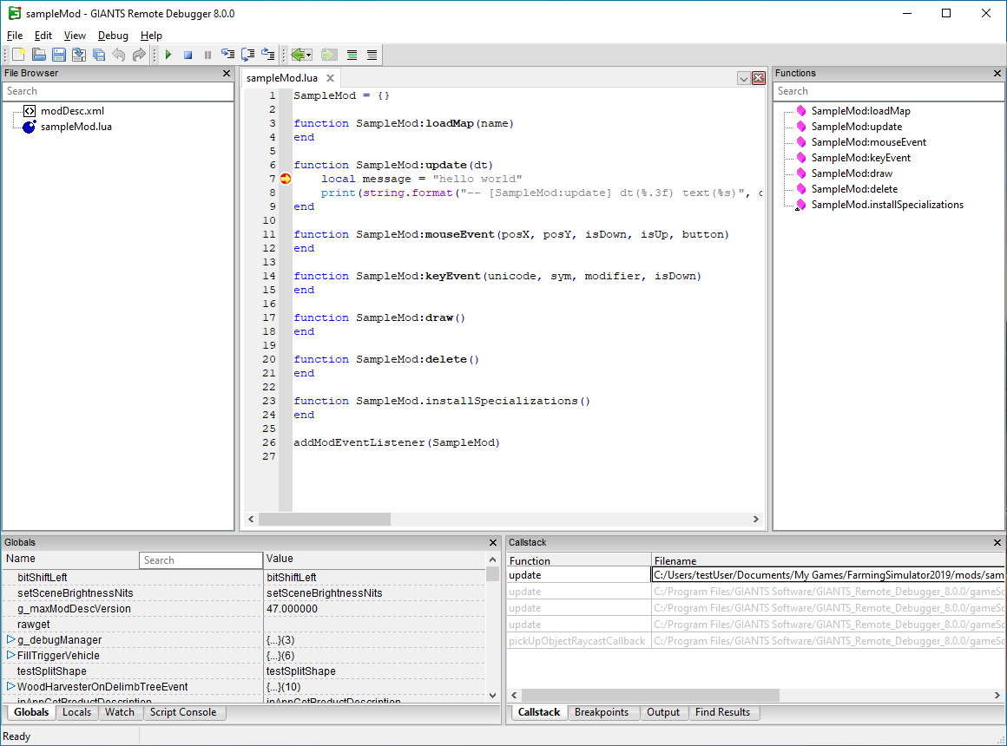The width and height of the screenshot is (1007, 746).
Task: Expand the g_debugManager global entry
Action: tap(11, 640)
